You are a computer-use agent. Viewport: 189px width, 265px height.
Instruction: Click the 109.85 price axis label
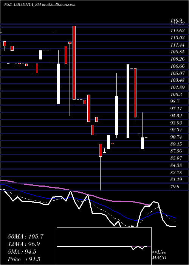(177, 52)
